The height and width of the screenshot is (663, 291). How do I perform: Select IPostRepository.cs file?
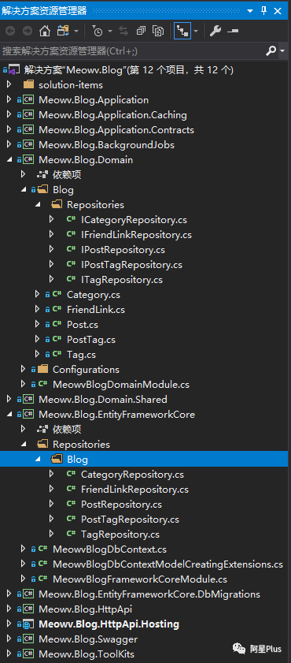123,249
